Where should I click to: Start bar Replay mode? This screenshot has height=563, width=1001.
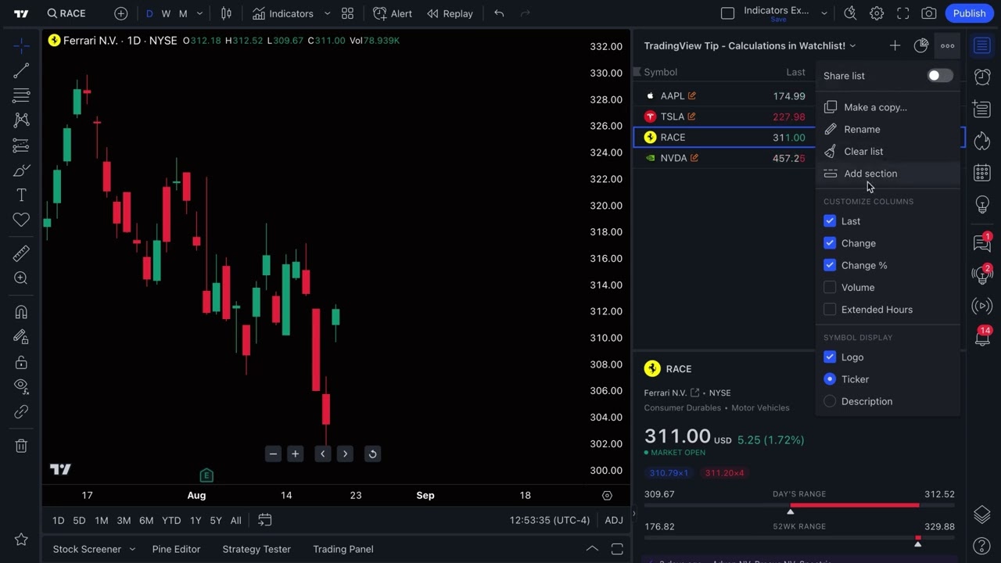pyautogui.click(x=450, y=13)
